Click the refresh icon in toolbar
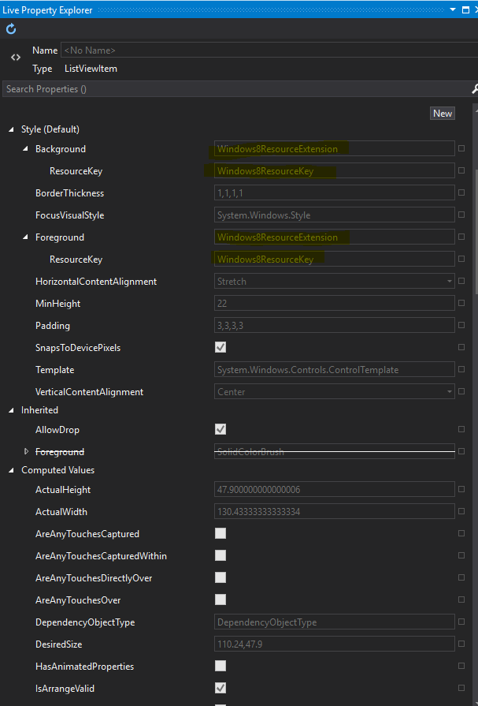This screenshot has height=706, width=478. [x=11, y=29]
